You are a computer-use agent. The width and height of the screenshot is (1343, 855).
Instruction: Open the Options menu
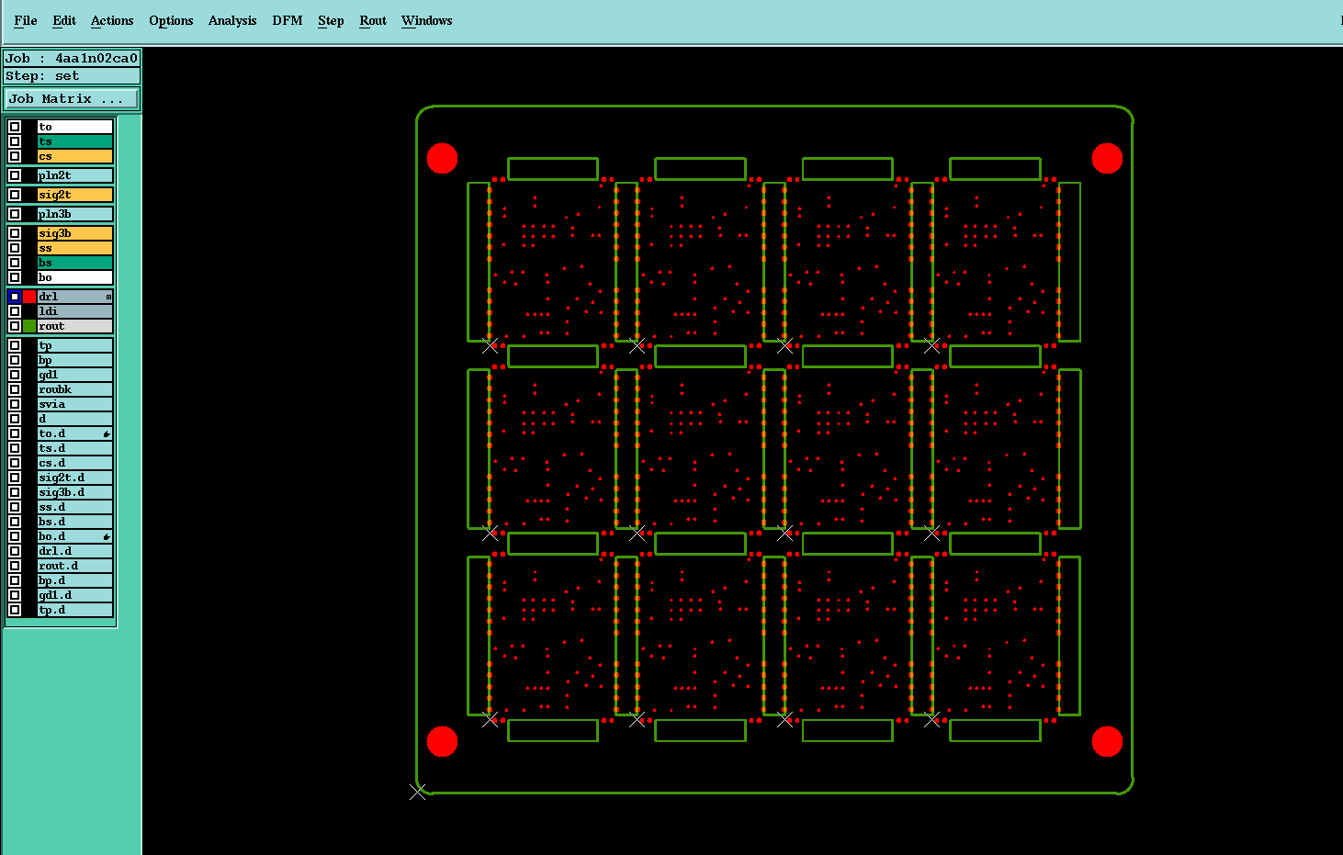pos(171,20)
